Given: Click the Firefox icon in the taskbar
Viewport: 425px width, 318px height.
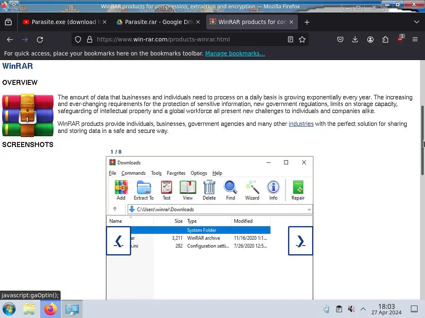Looking at the screenshot, I should click(51, 309).
